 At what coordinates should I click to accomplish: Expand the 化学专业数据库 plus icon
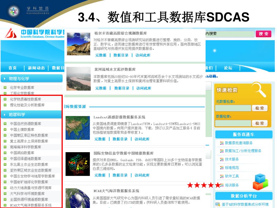point(5,87)
